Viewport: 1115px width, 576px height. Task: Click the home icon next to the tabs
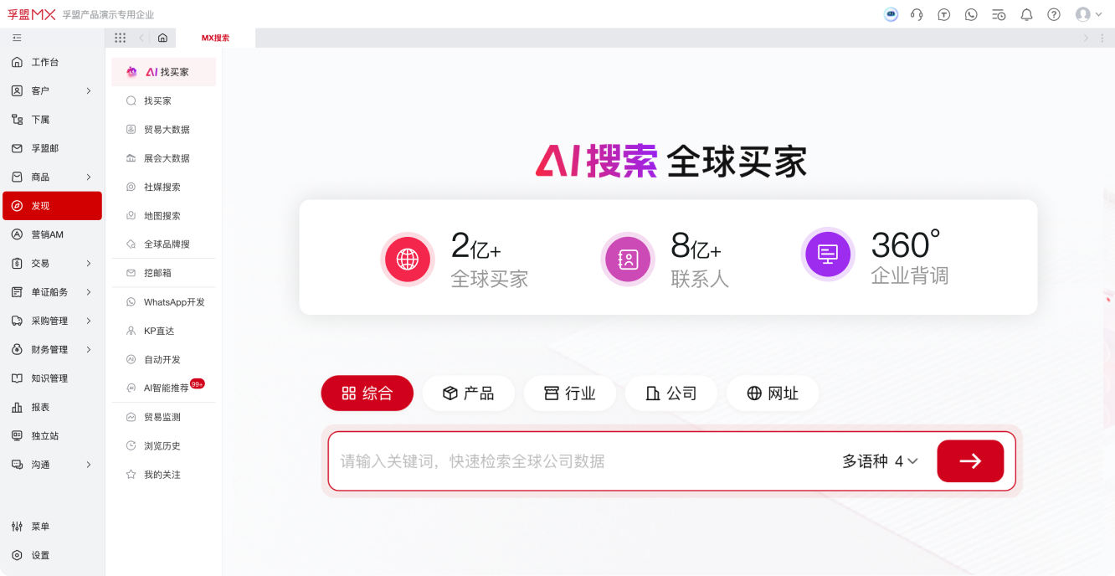coord(162,38)
